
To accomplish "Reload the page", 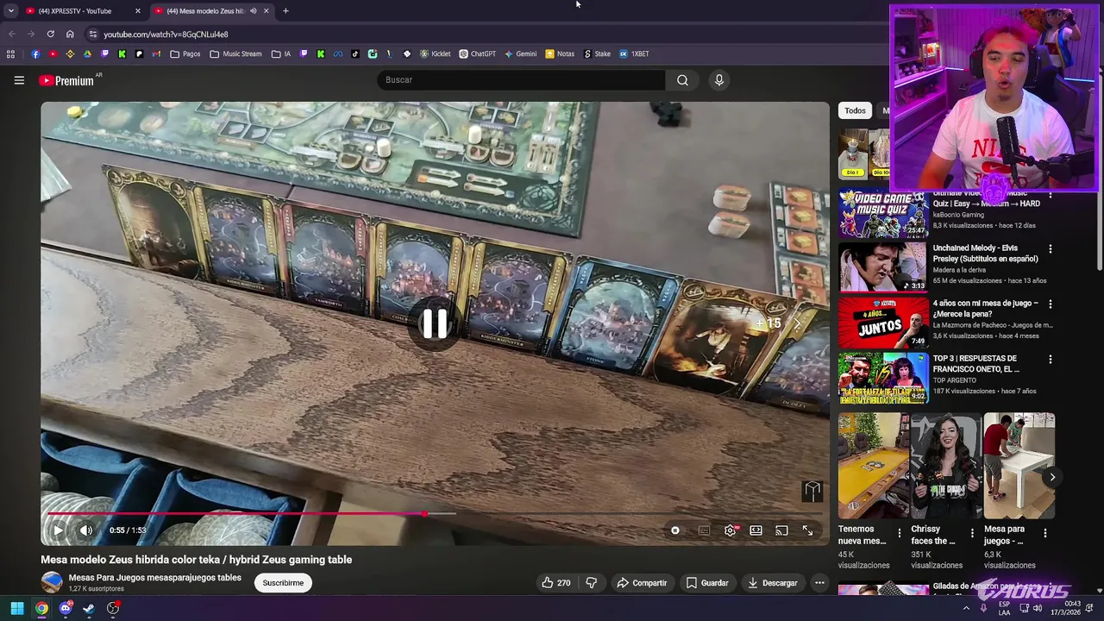I will click(x=51, y=34).
